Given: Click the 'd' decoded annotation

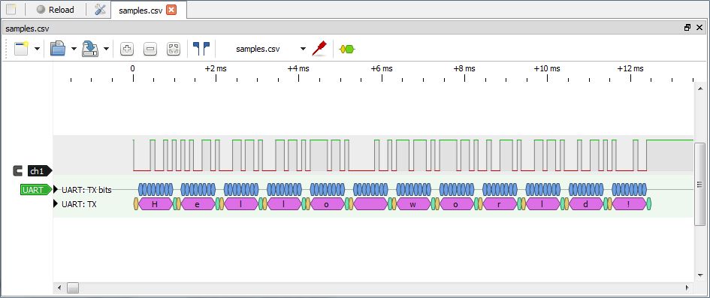Looking at the screenshot, I should pyautogui.click(x=586, y=204).
